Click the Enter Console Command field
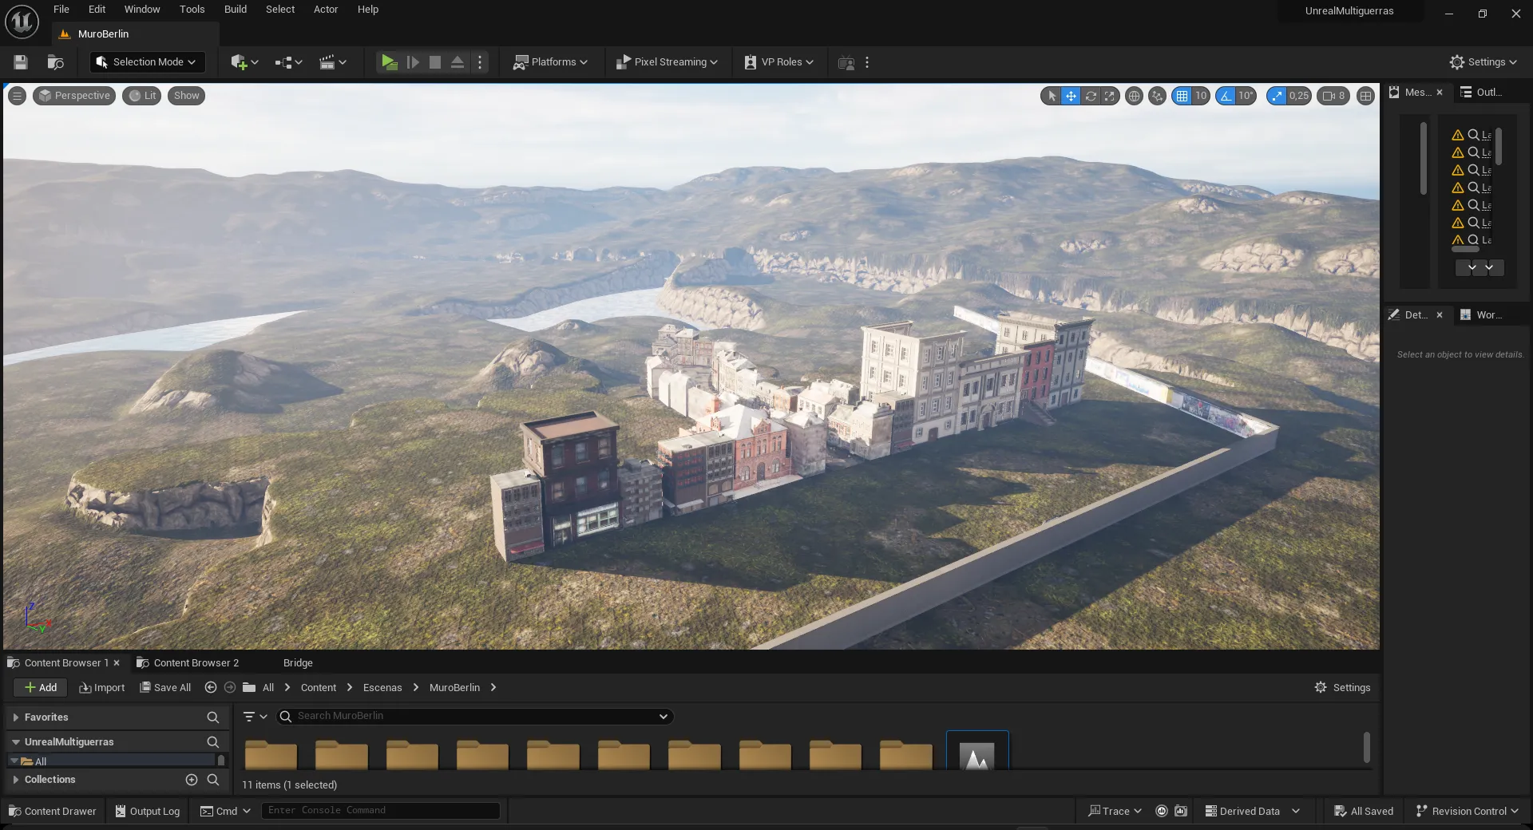Viewport: 1533px width, 830px height. 381,811
